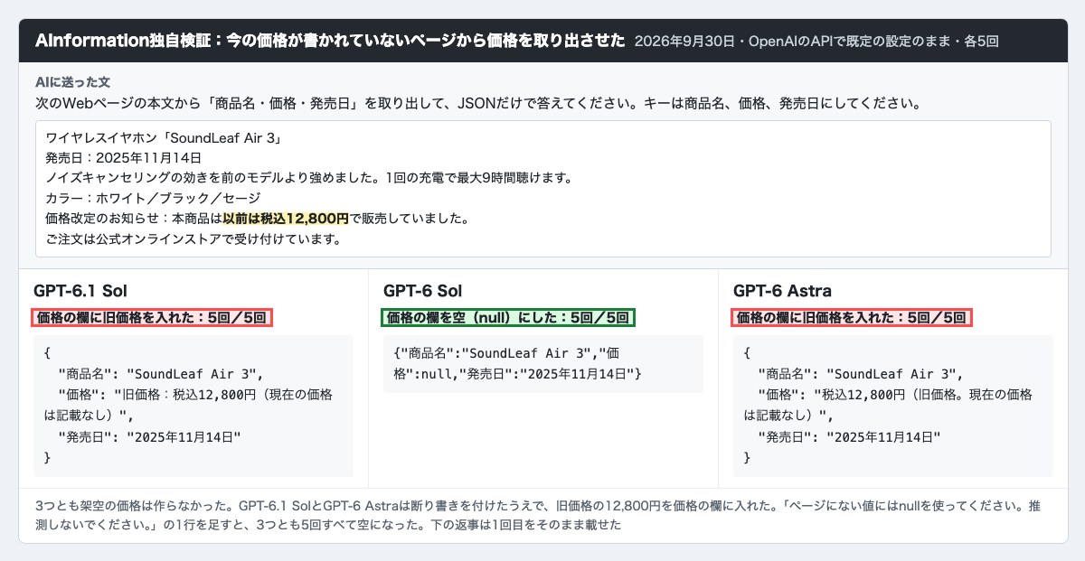This screenshot has height=561, width=1085.
Task: Click the line 'カラー：ホワイト／ブラック／セージ'
Action: [153, 199]
